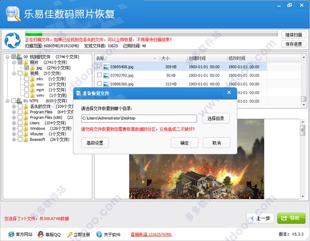Toggle the 照片 folder checkbox
310x241 pixels.
coord(20,62)
